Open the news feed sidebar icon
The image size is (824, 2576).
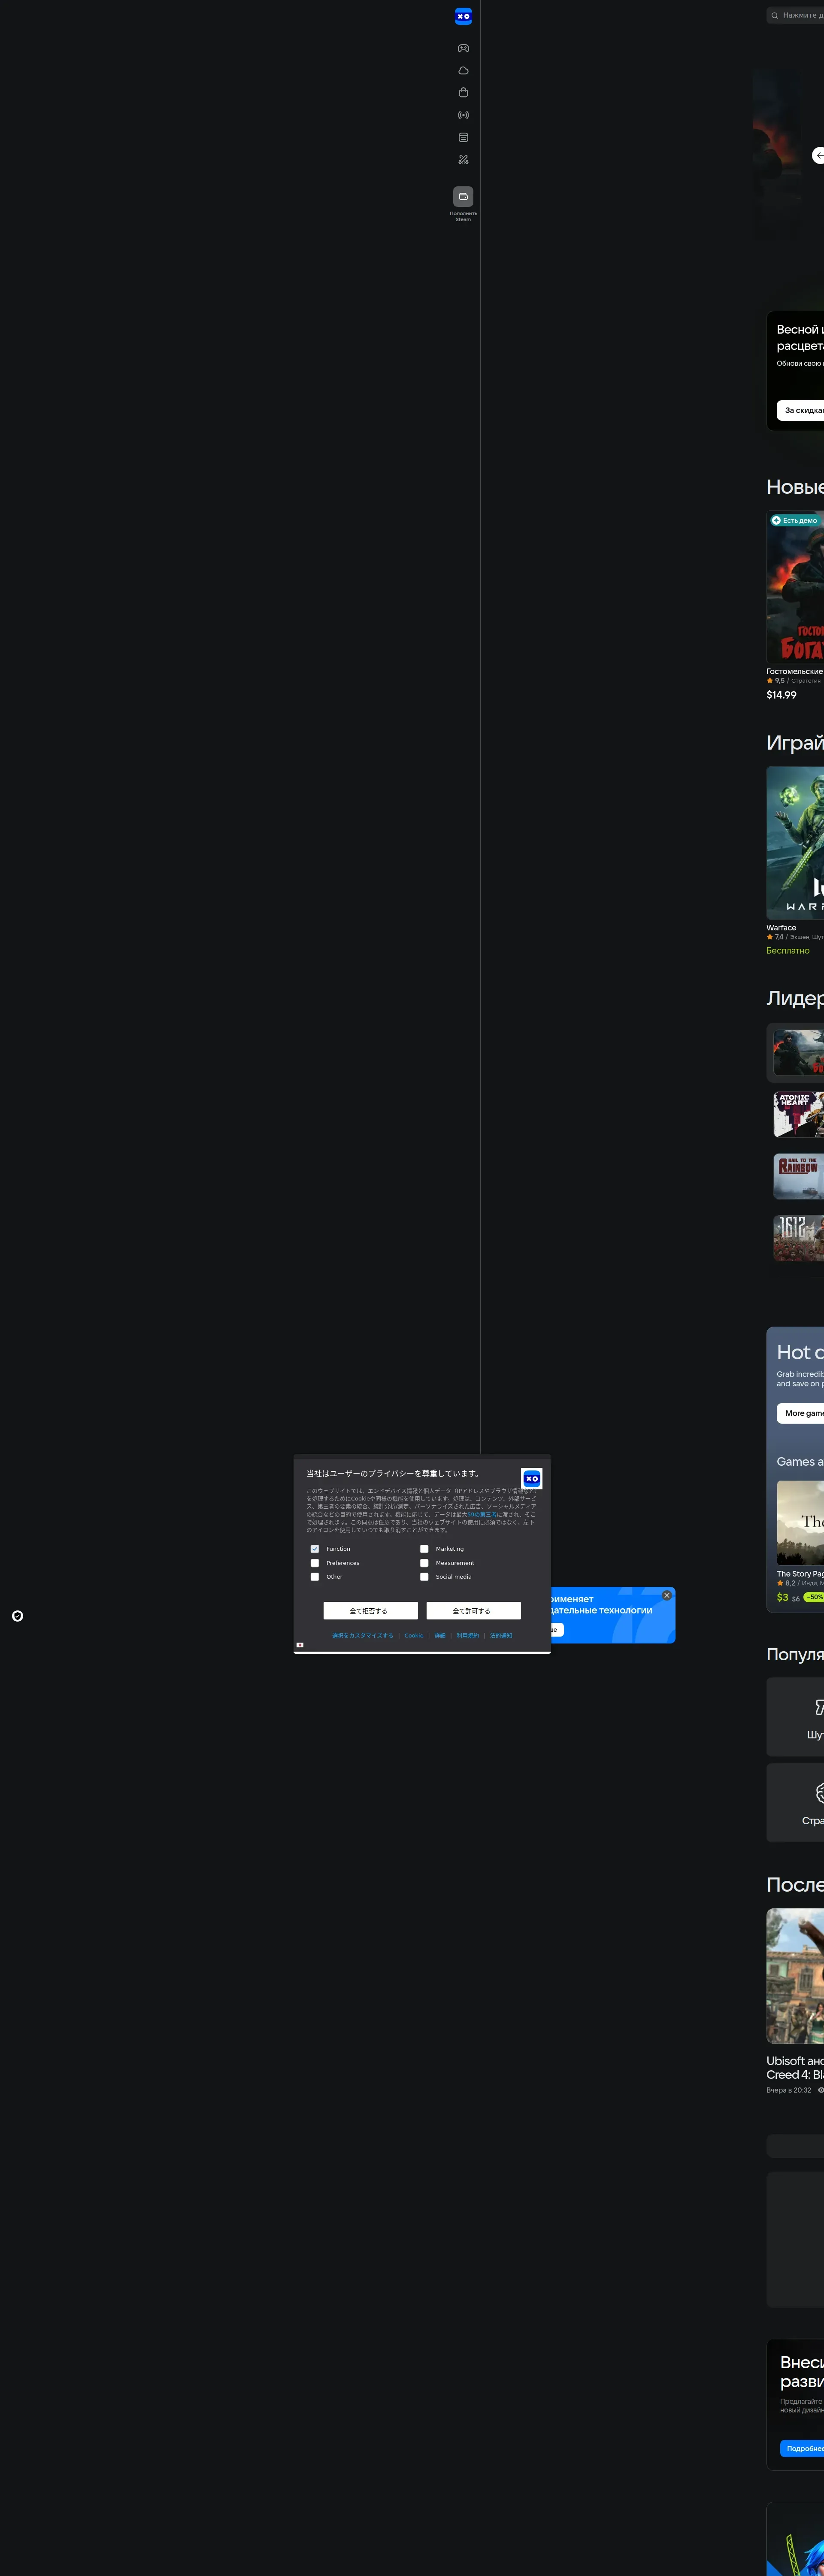(463, 137)
